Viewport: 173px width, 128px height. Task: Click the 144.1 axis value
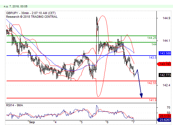click(x=166, y=41)
